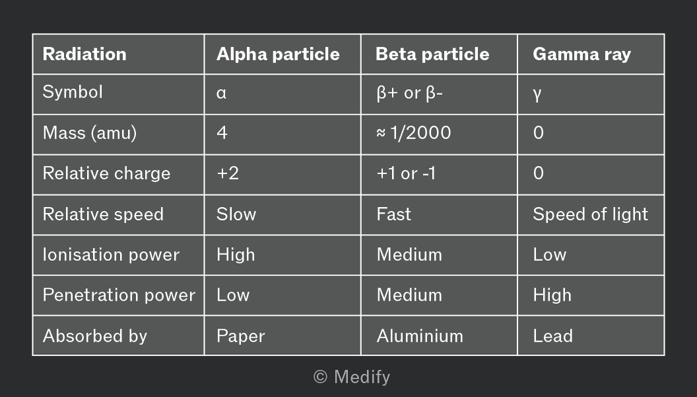
Task: Click the Ionisation power row label
Action: pyautogui.click(x=118, y=255)
